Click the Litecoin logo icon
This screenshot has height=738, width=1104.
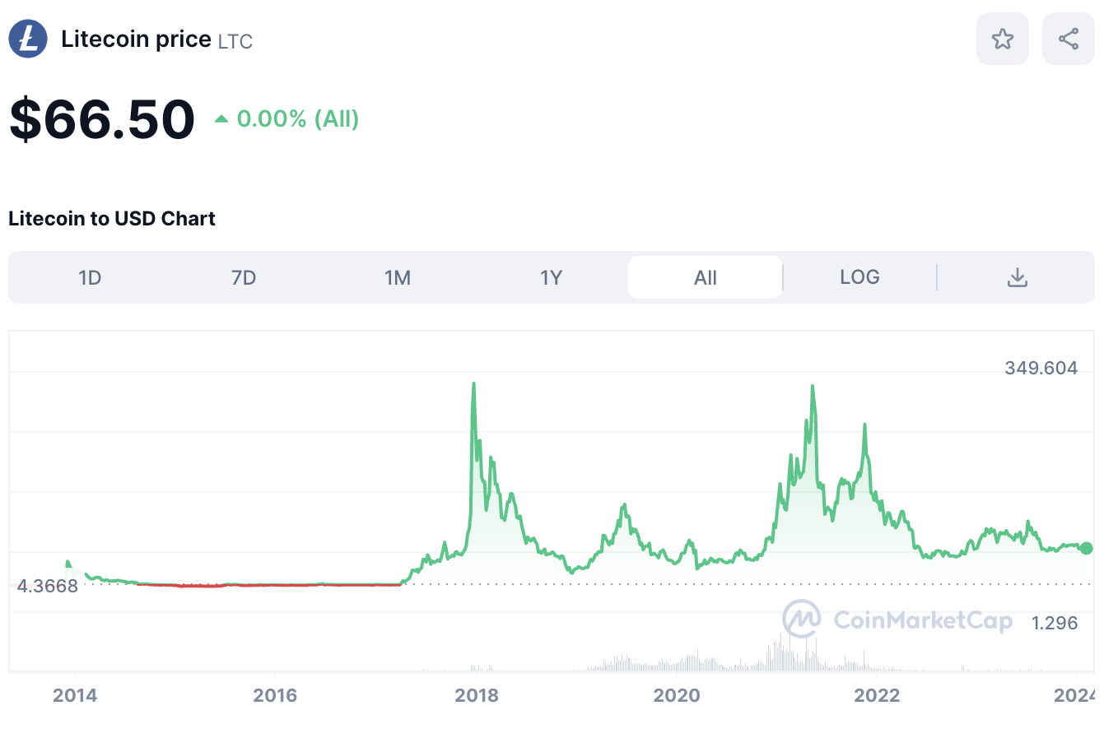point(28,39)
